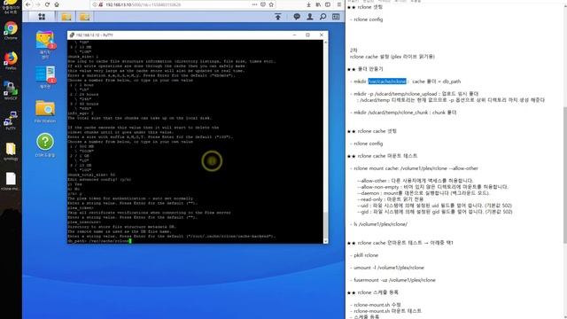
Task: Open the page actions three-dot menu
Action: (254, 4)
